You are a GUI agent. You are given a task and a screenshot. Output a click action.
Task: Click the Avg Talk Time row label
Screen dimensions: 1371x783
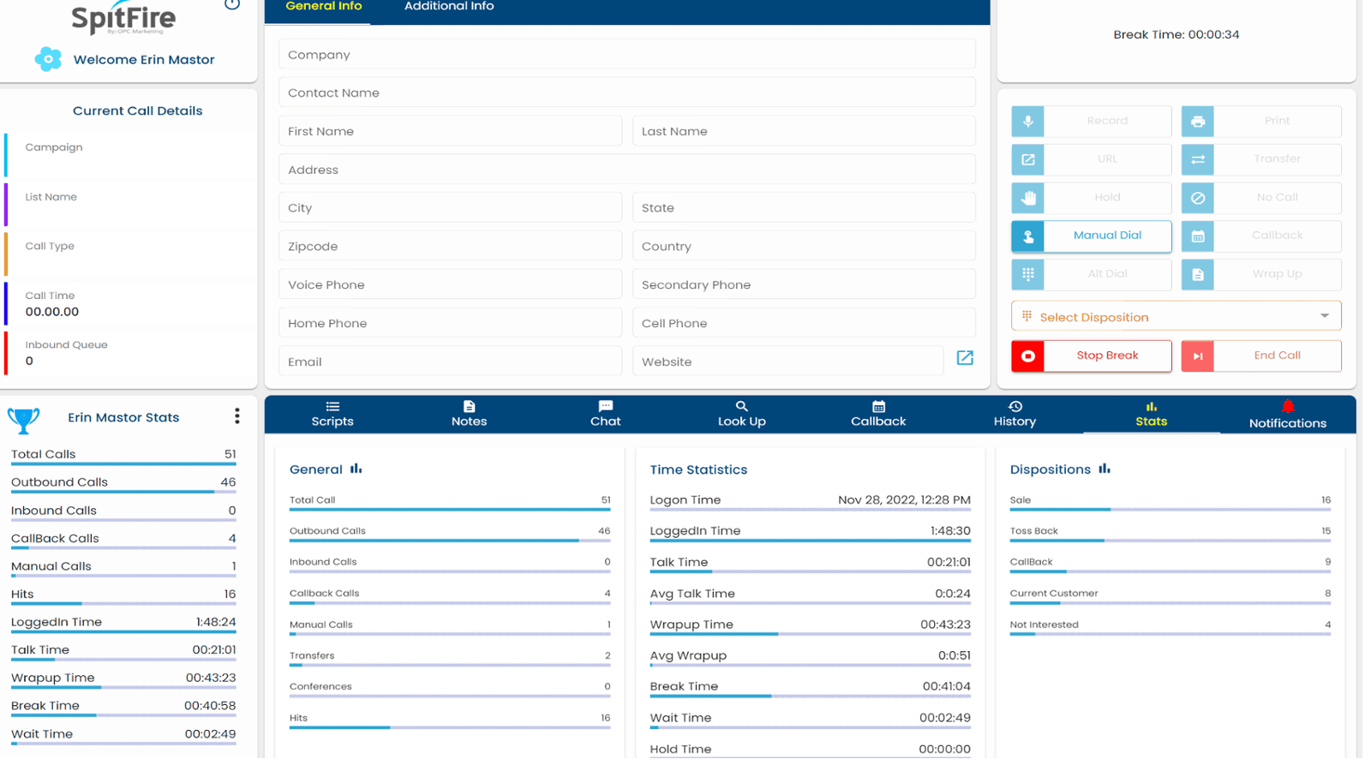coord(692,593)
